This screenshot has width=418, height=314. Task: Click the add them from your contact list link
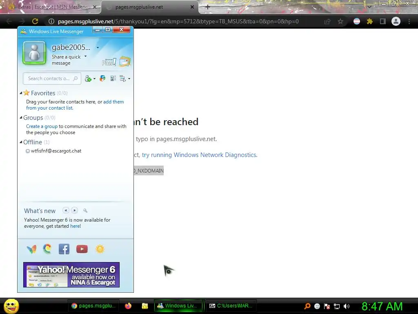pos(75,105)
